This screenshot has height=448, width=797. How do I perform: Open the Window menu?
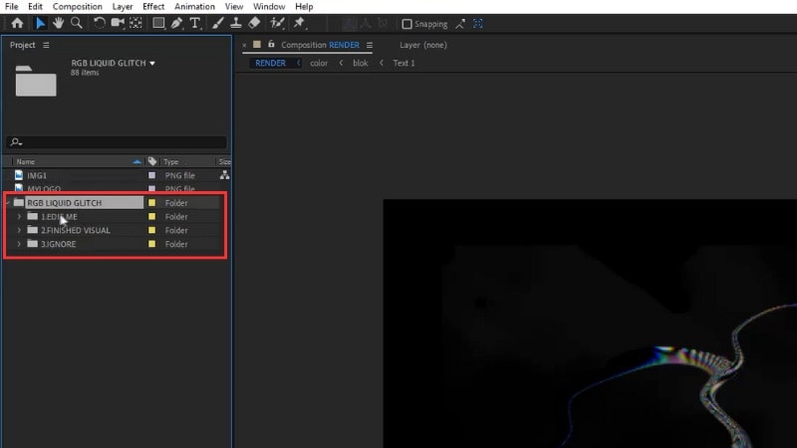pos(269,7)
